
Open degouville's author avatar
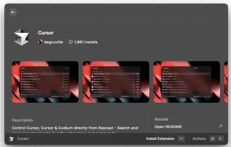coord(40,42)
